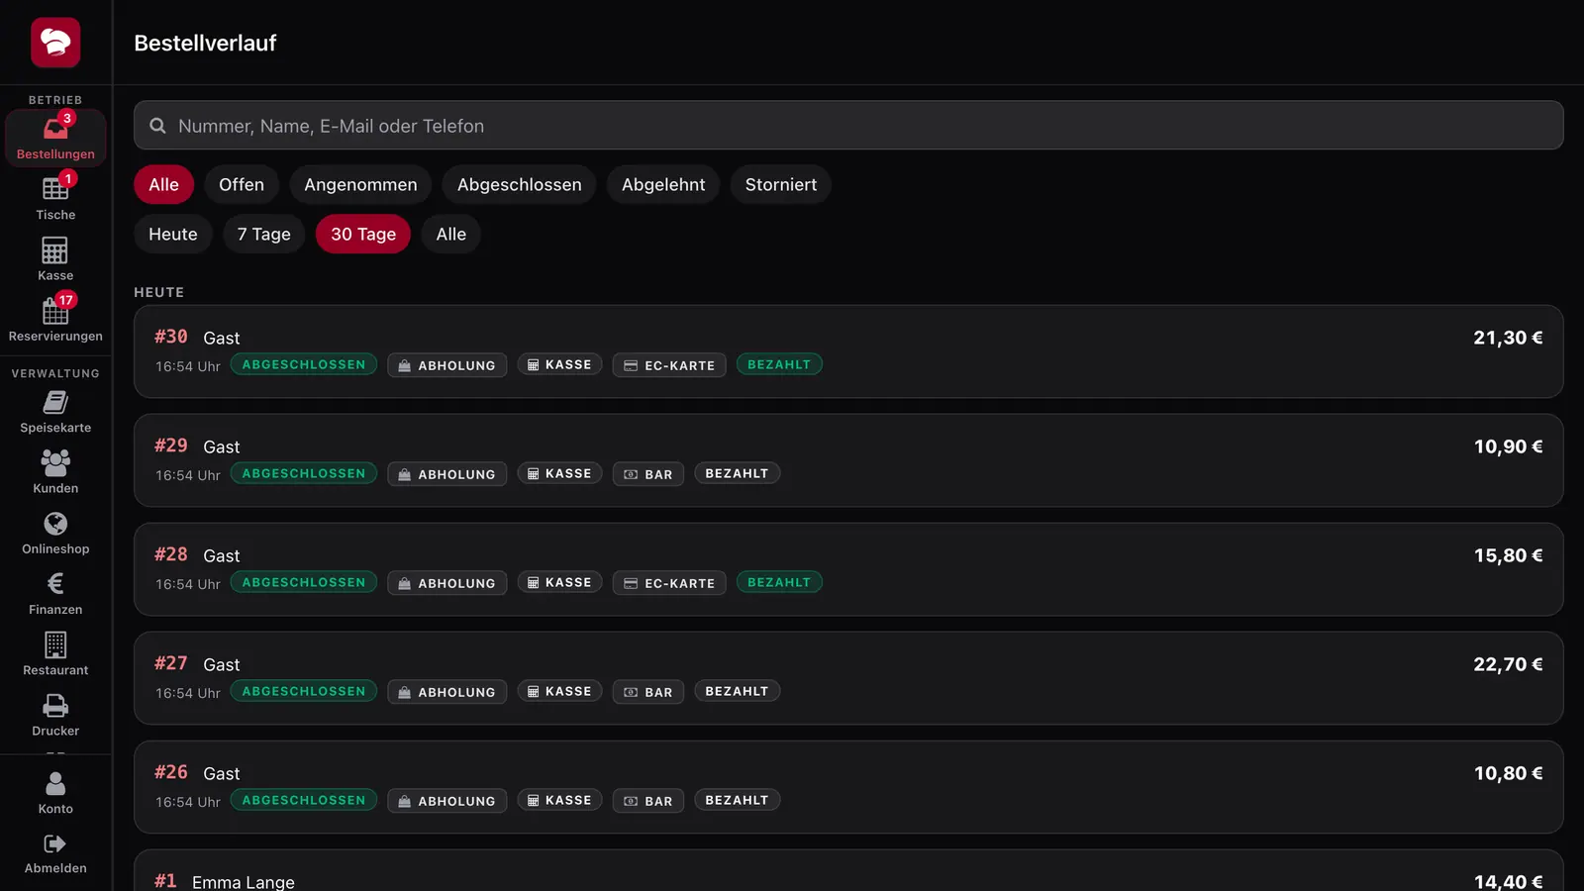
Task: Click Abgeschlossen status on order #26
Action: (304, 800)
